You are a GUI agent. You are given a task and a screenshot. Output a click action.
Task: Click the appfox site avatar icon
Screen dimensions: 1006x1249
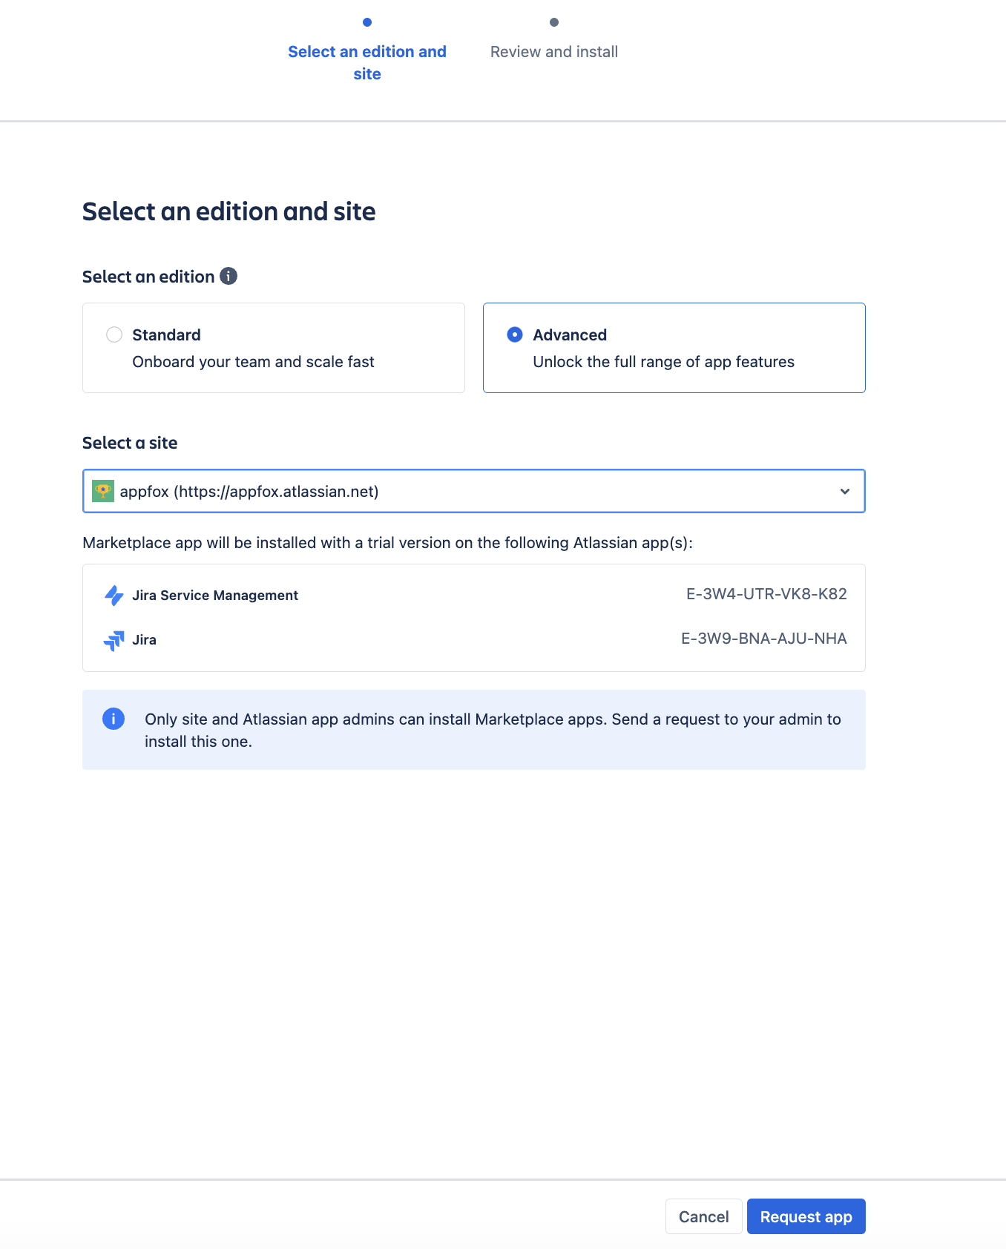(x=103, y=491)
